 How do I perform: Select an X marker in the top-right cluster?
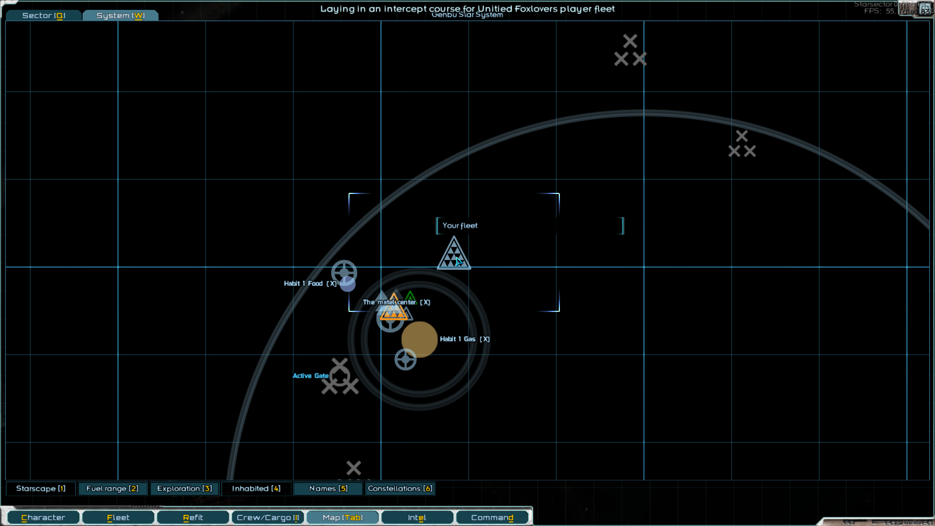[630, 41]
